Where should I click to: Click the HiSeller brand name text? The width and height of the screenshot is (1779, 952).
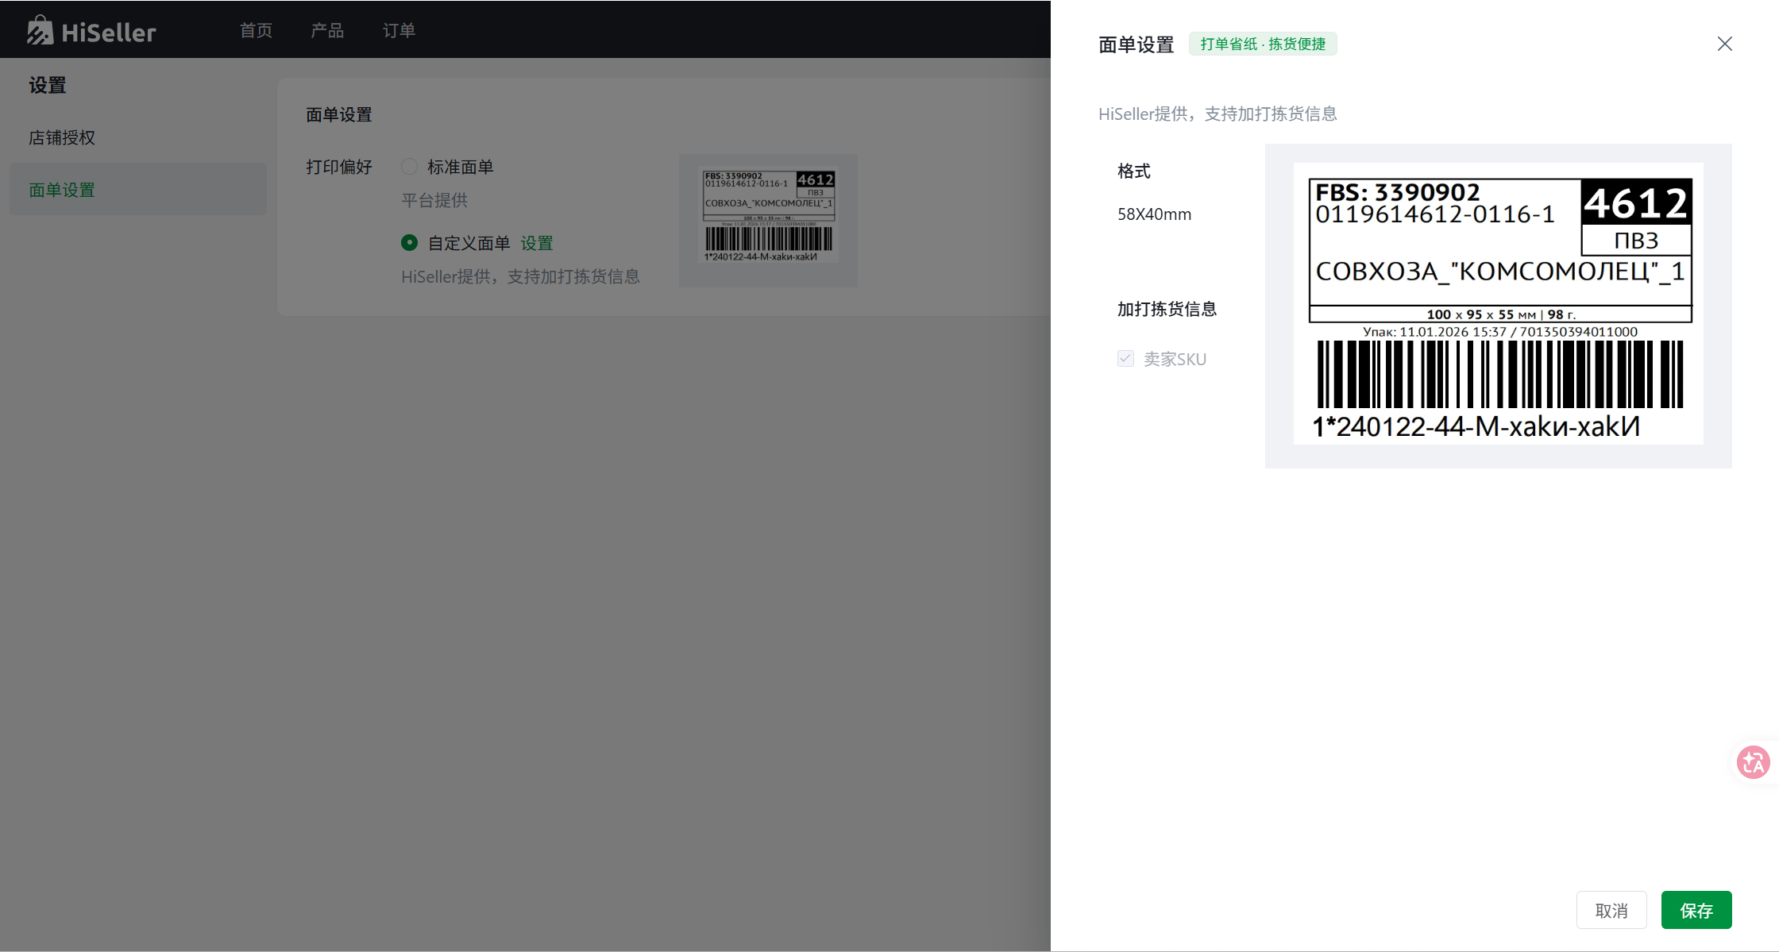point(109,32)
